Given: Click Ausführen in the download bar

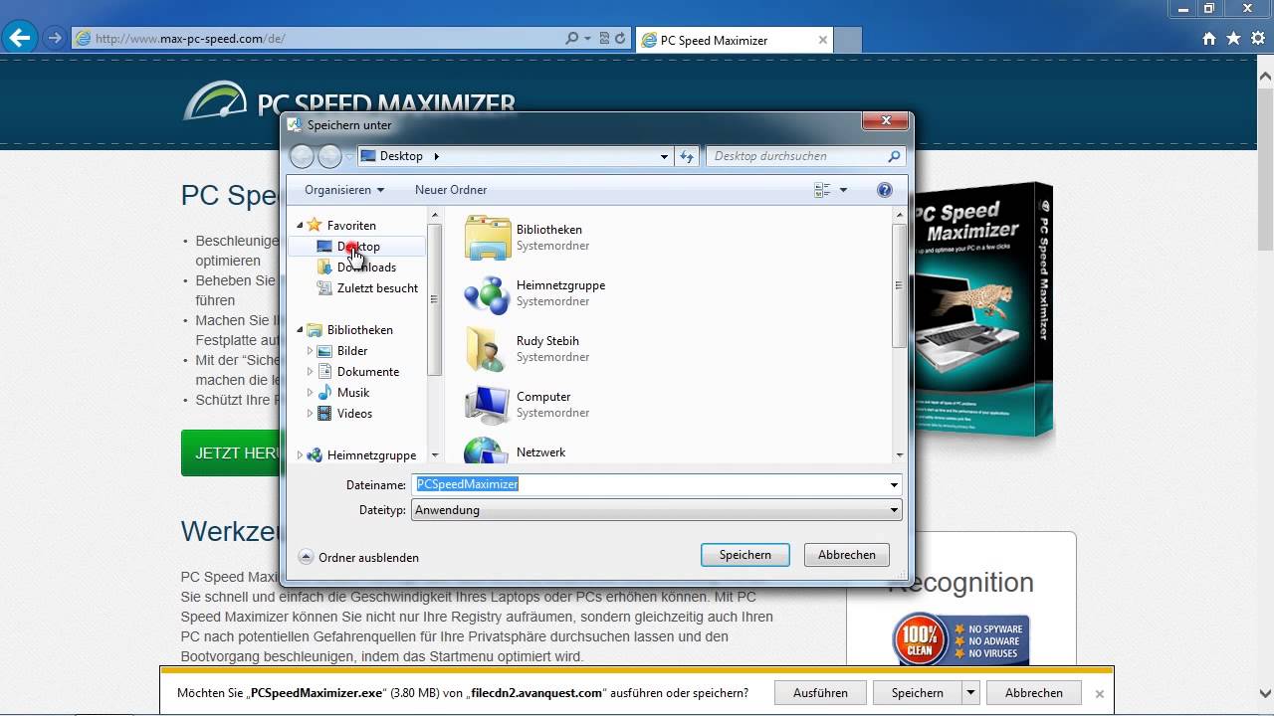Looking at the screenshot, I should pyautogui.click(x=821, y=693).
